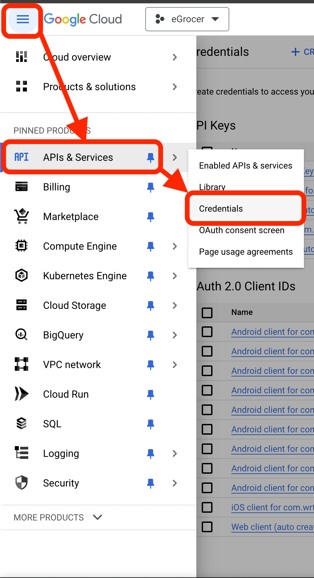Unpin Security using its pin icon
314x578 pixels.
151,483
